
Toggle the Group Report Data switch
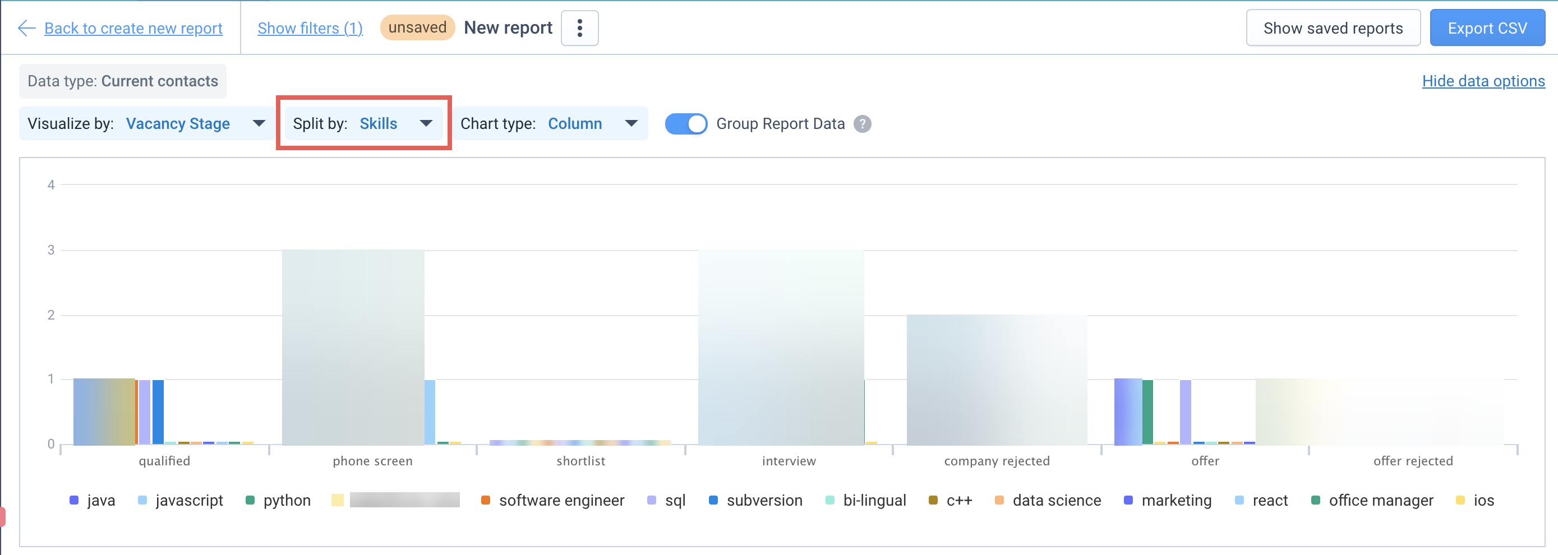686,124
